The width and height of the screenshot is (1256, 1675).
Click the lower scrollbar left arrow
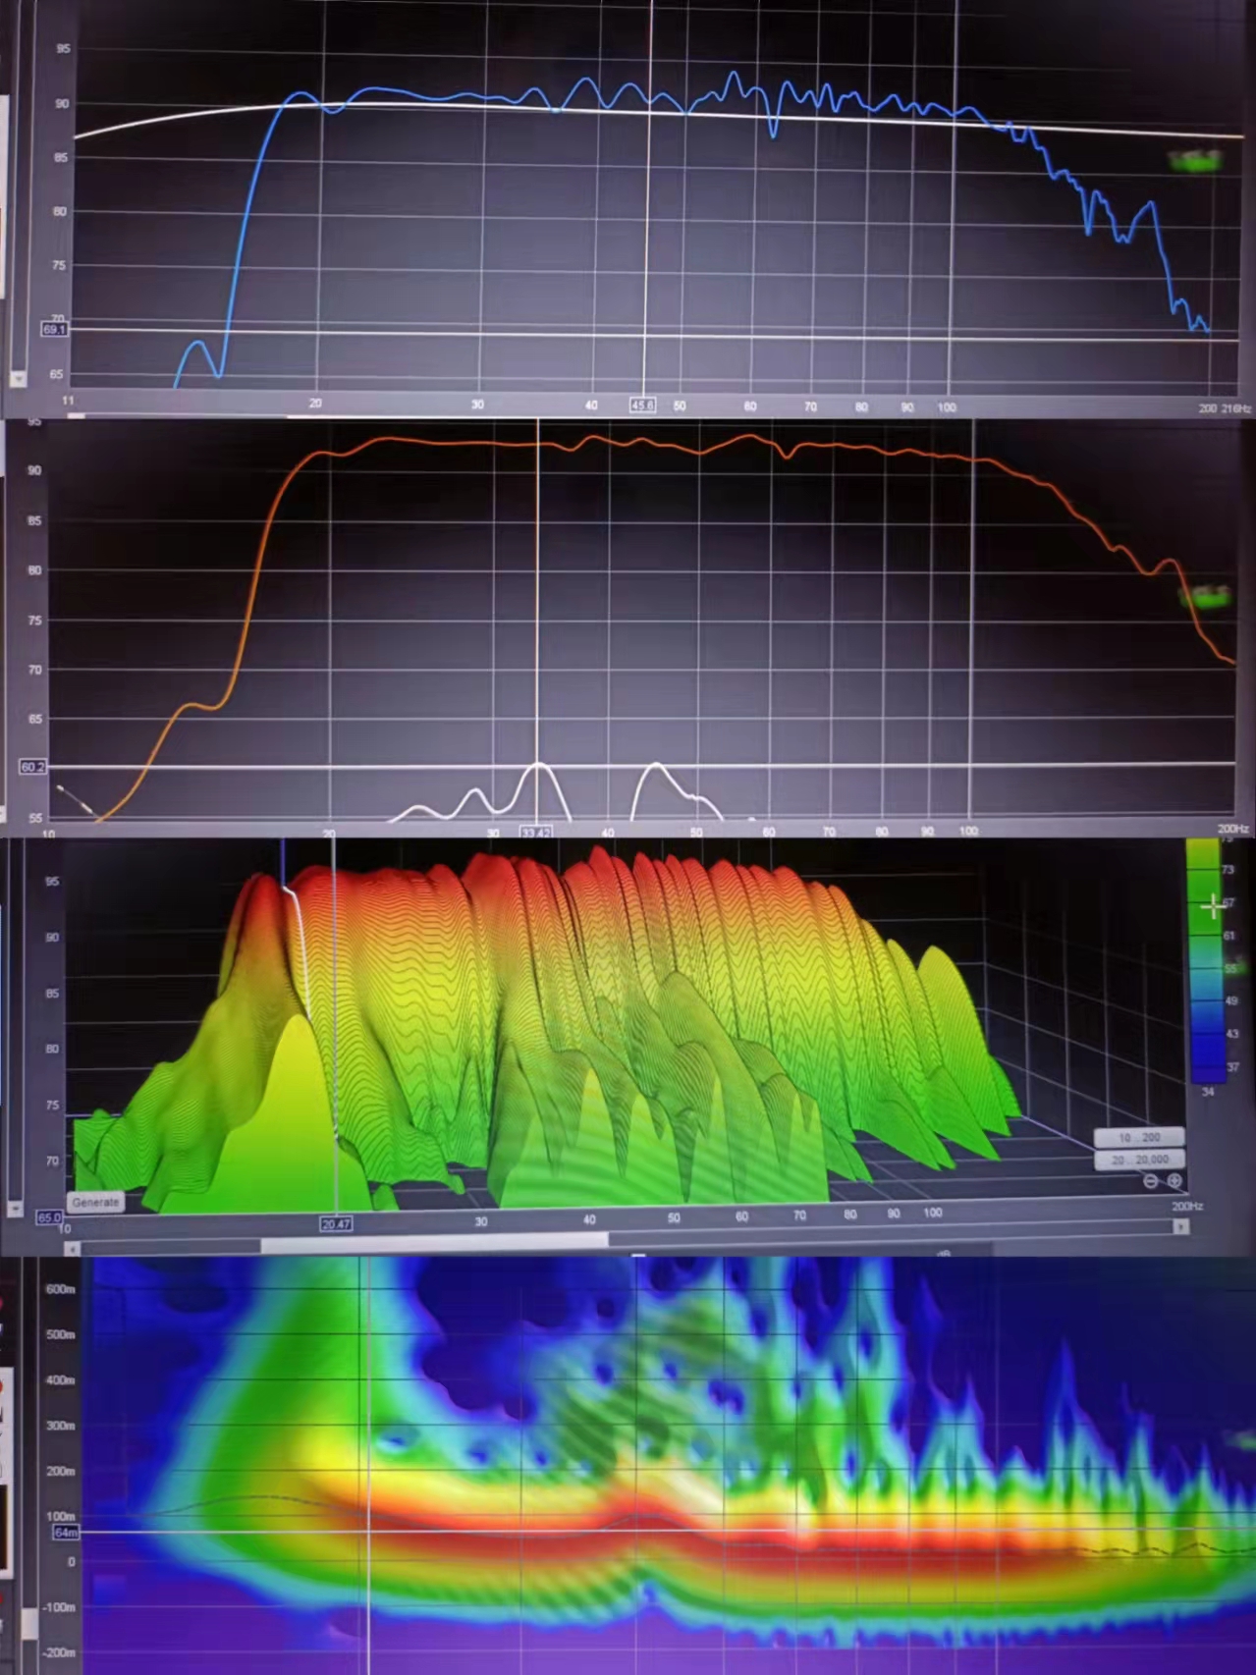(72, 1249)
